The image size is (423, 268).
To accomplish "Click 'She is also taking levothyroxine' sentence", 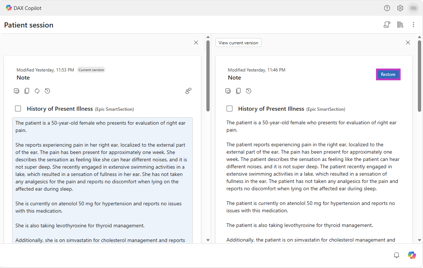I will pyautogui.click(x=80, y=225).
